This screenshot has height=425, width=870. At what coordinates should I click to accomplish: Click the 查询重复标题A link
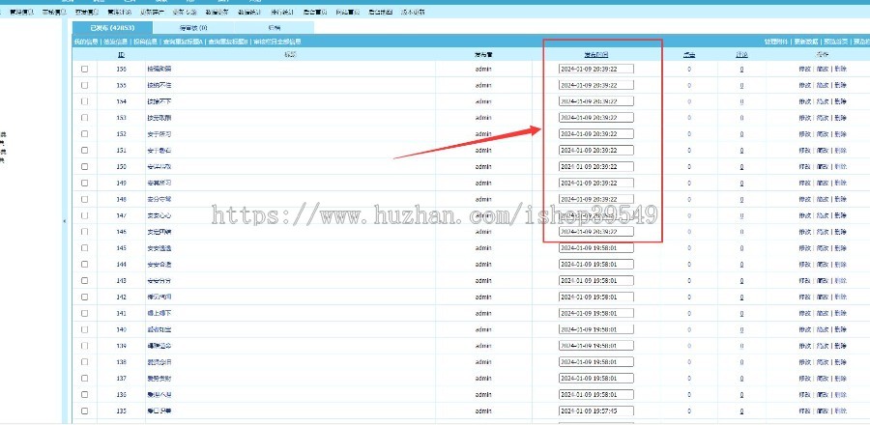click(183, 42)
